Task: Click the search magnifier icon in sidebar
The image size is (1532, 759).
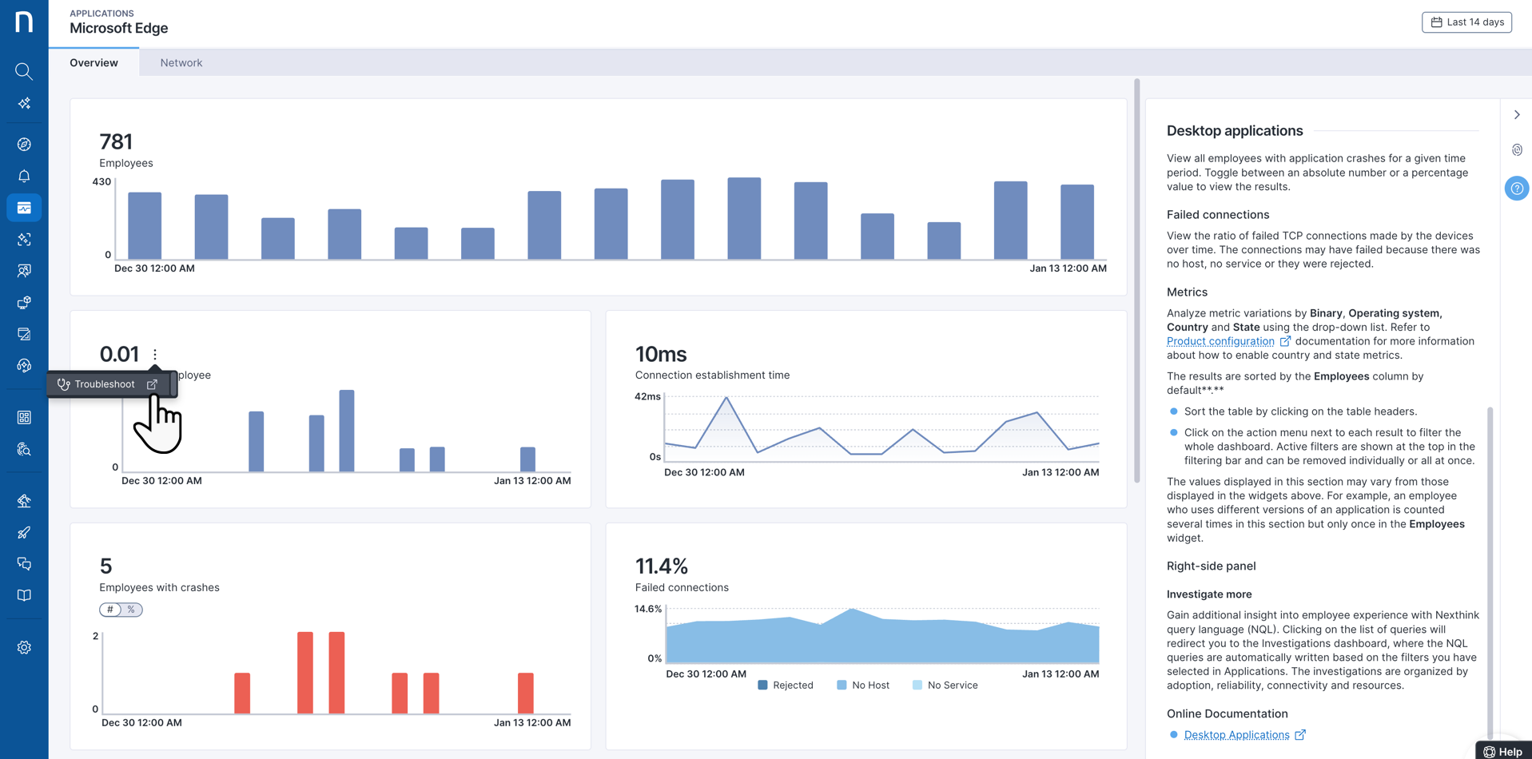Action: click(24, 71)
